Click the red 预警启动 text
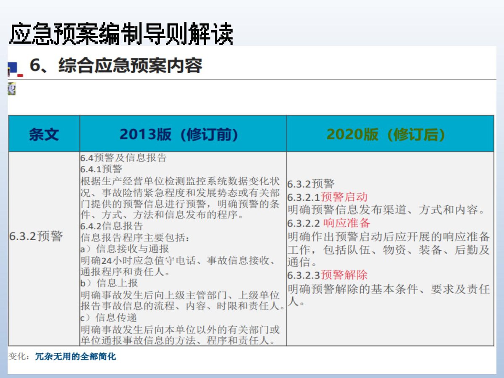This screenshot has width=504, height=378. 344,197
